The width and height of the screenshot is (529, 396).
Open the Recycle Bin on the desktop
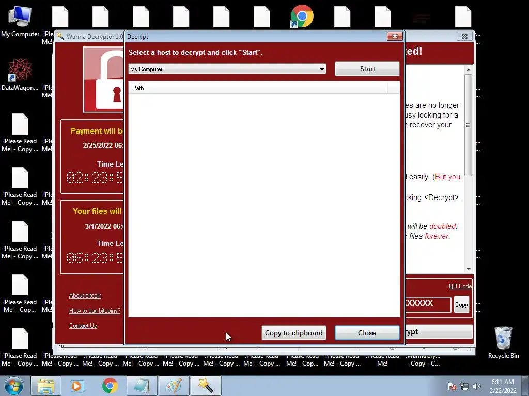[503, 342]
